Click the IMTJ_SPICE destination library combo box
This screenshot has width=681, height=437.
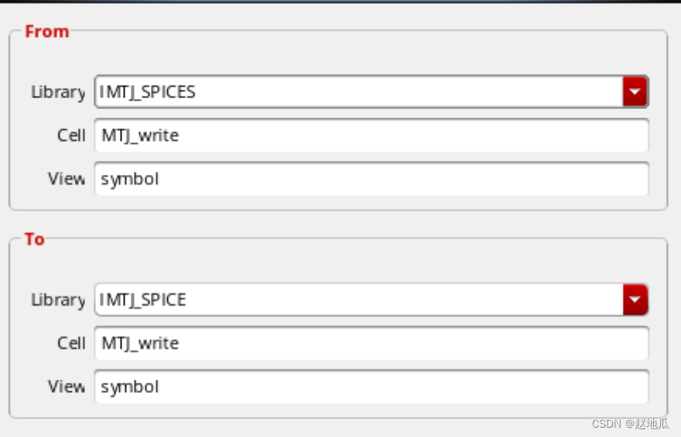(356, 299)
